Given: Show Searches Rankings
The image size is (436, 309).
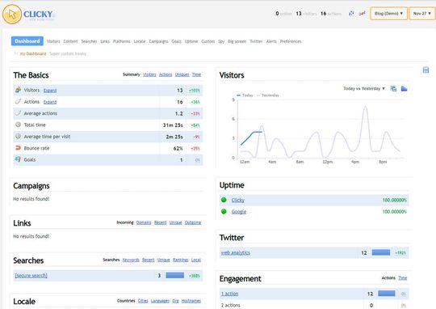Looking at the screenshot, I should tap(181, 260).
